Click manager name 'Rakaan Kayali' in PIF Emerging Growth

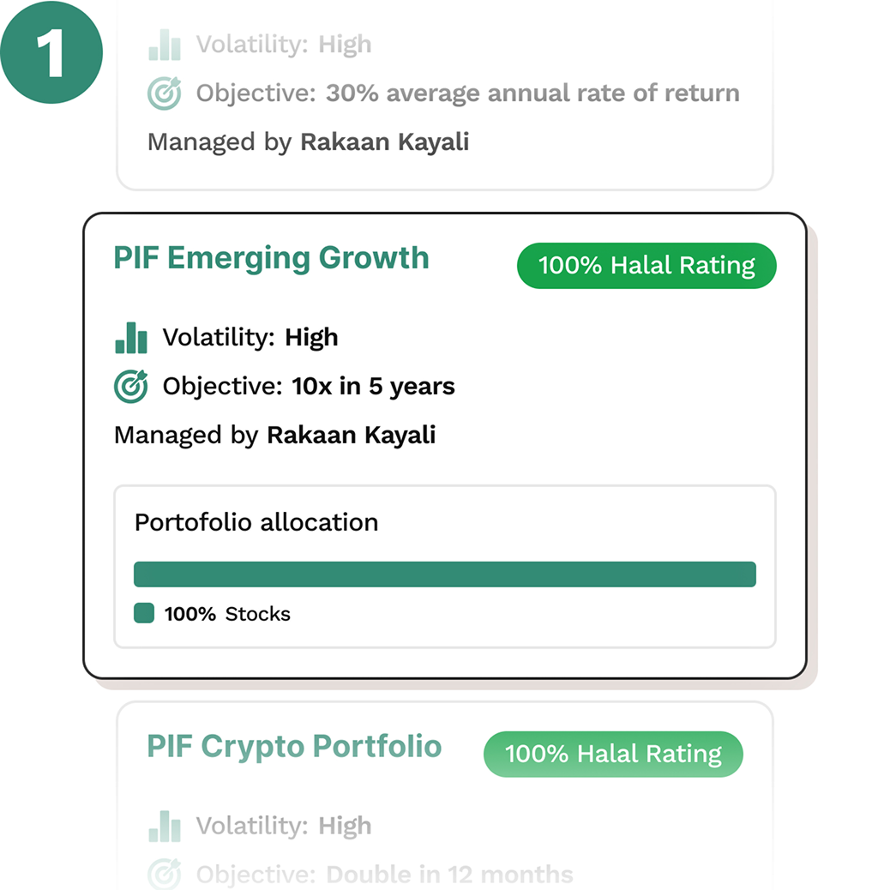[351, 435]
